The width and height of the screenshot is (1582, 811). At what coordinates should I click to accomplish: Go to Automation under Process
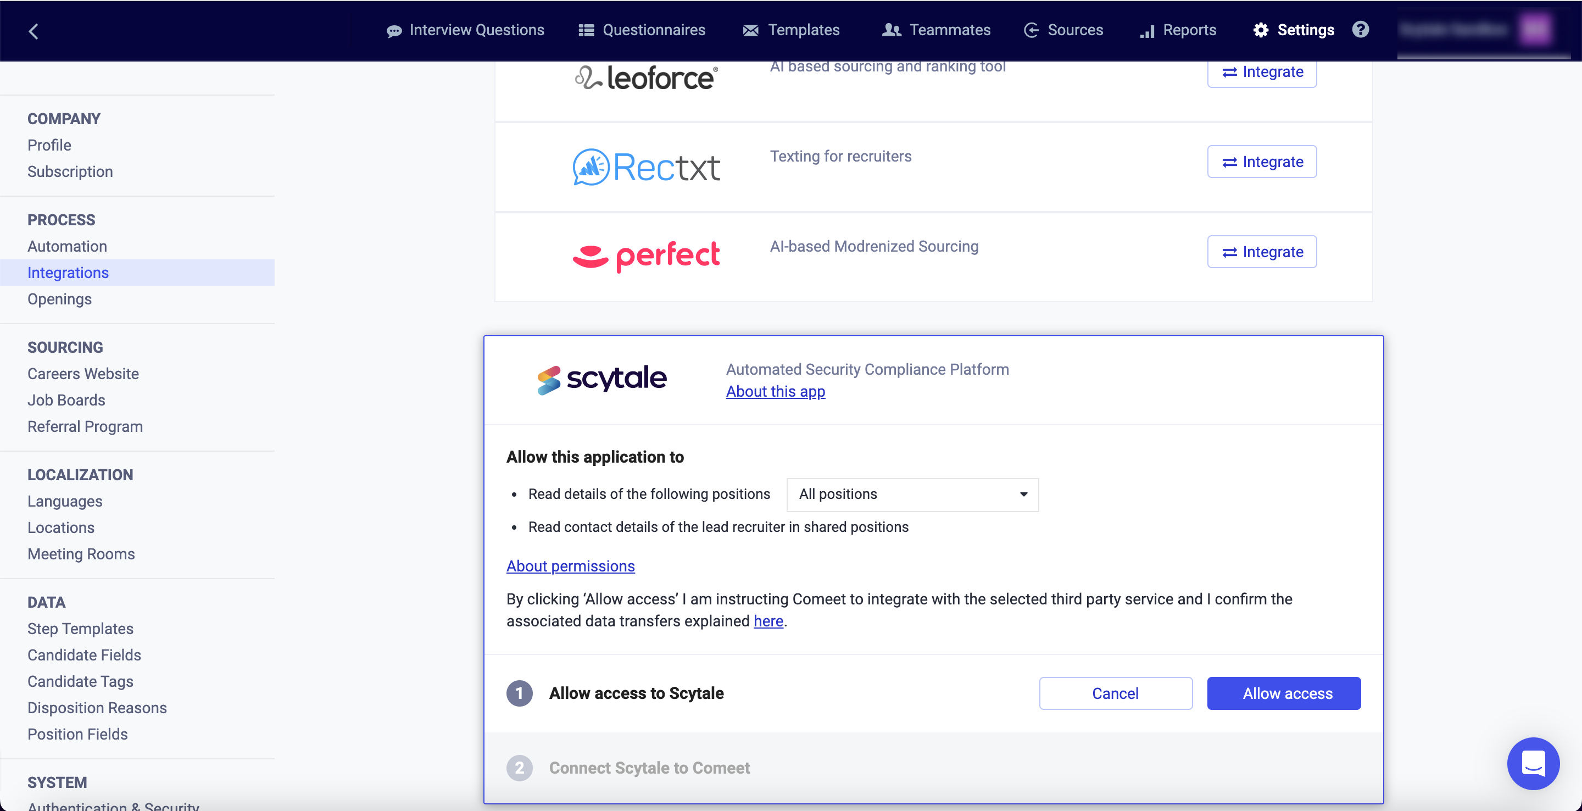pyautogui.click(x=67, y=246)
